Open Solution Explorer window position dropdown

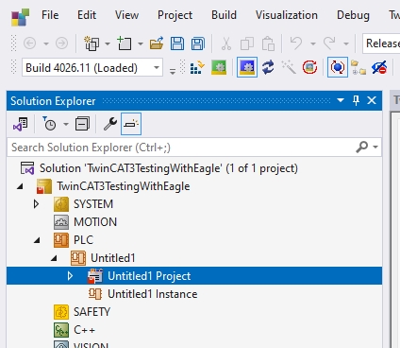(341, 100)
